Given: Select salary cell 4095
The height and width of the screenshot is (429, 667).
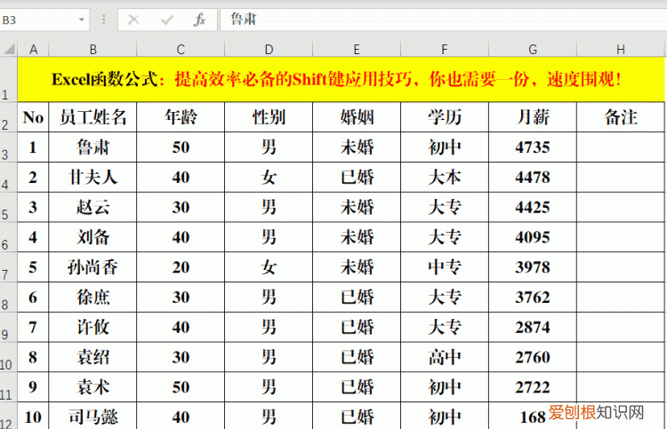Looking at the screenshot, I should coord(533,237).
